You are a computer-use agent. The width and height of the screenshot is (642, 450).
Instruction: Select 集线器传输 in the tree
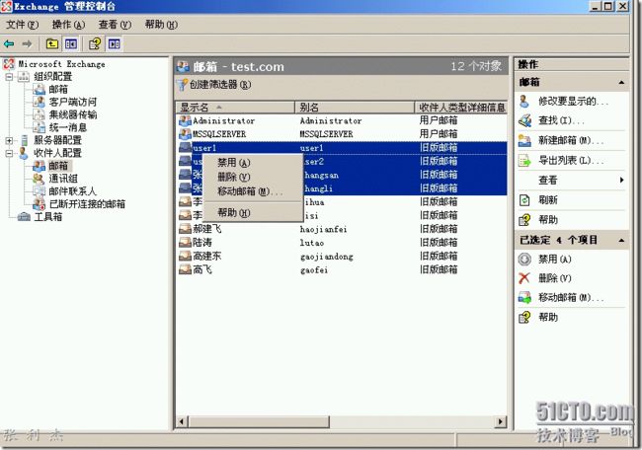(x=73, y=114)
